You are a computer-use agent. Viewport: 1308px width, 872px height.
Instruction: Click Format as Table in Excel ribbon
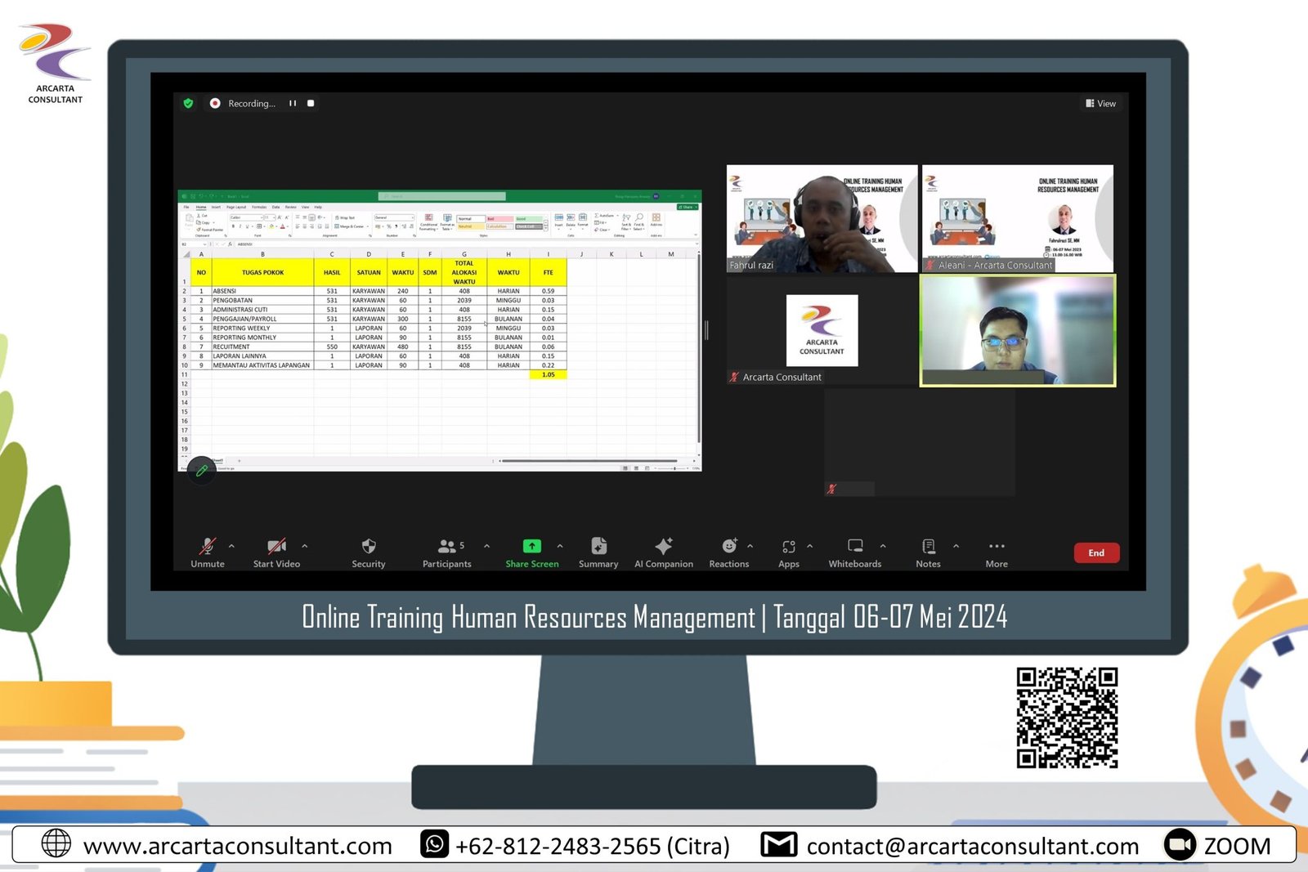(x=447, y=223)
